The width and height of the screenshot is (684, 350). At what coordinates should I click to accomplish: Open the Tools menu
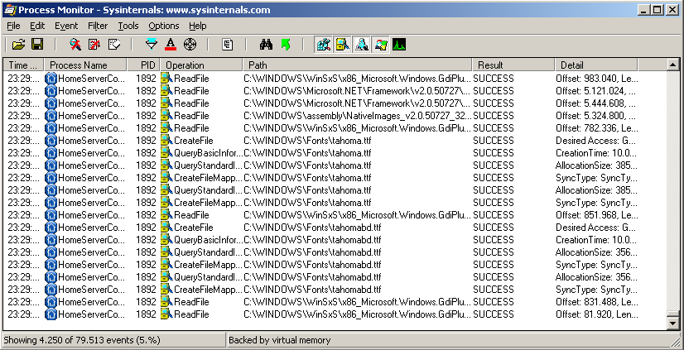pyautogui.click(x=128, y=26)
